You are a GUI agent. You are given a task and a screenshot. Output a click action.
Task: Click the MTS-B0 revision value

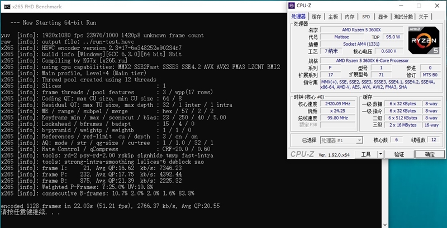[x=430, y=75]
